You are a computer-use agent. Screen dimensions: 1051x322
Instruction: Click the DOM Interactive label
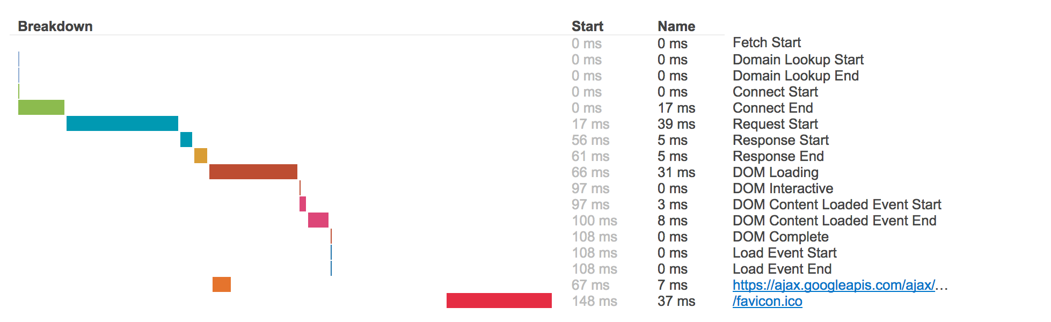(x=783, y=188)
